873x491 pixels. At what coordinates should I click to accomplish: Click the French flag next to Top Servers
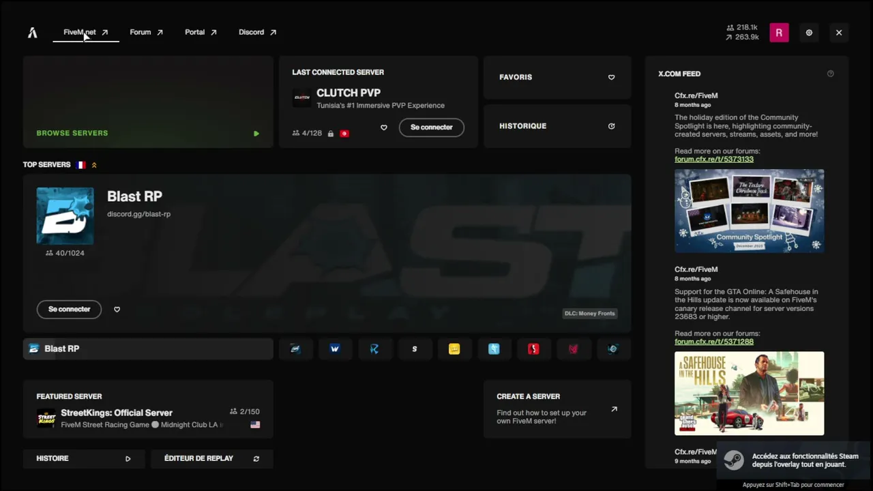click(x=81, y=165)
